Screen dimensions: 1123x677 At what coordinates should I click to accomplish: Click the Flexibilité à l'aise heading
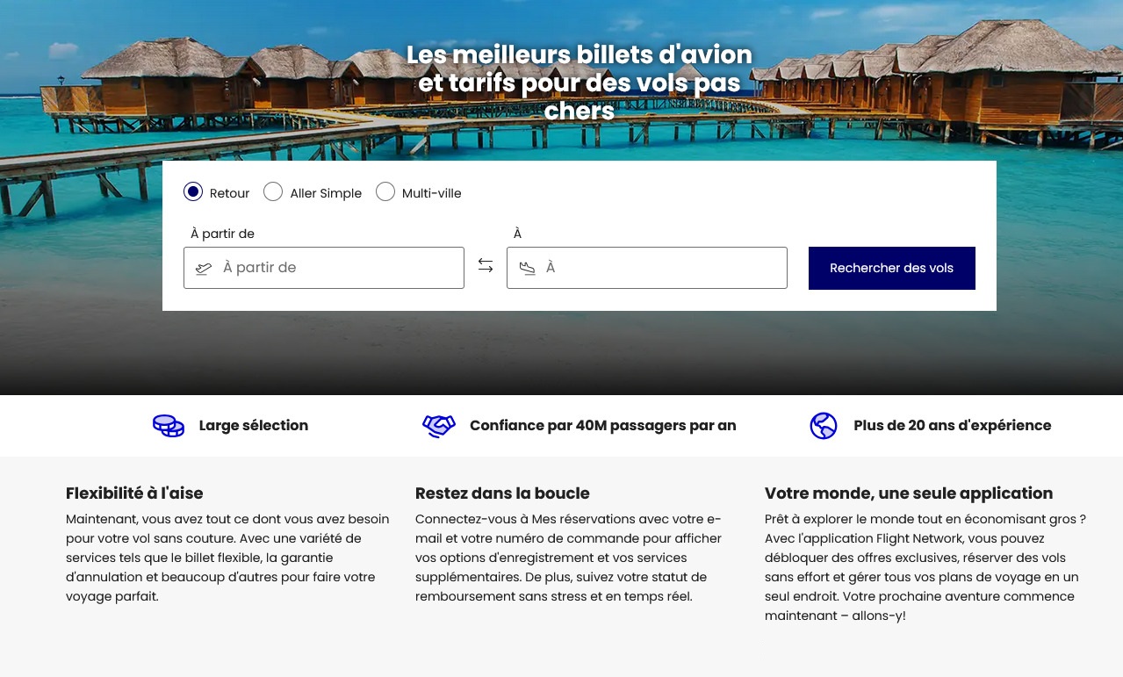[x=134, y=493]
